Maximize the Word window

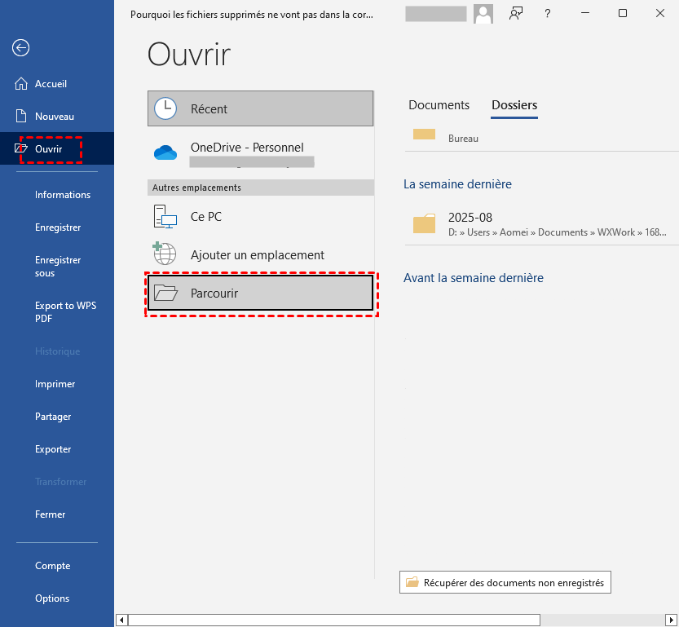click(x=622, y=13)
